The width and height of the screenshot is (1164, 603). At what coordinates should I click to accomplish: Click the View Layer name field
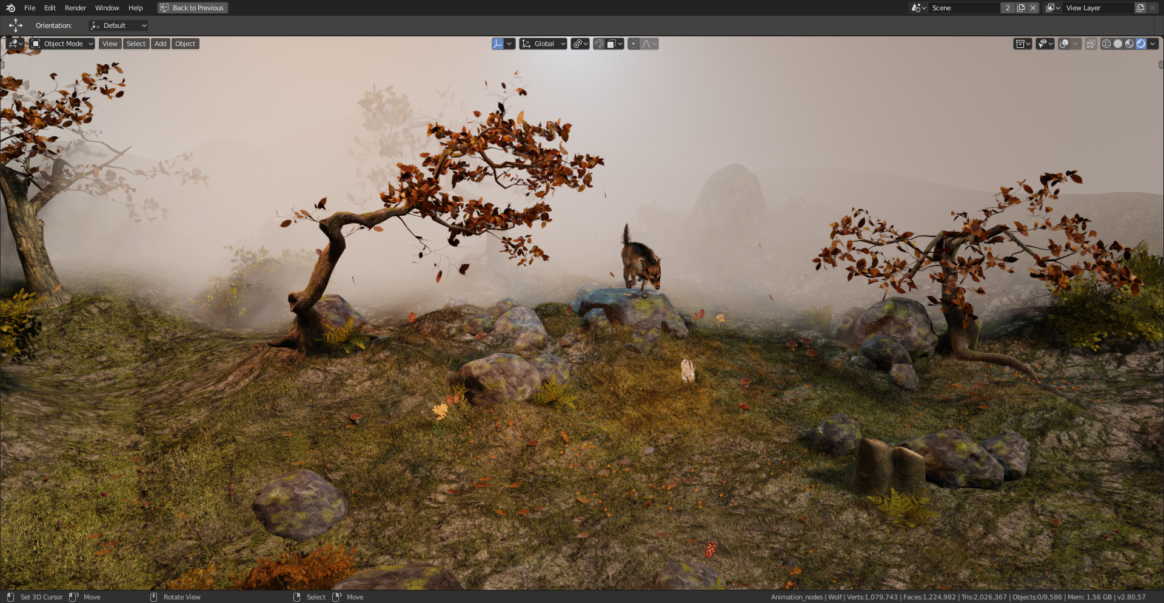1098,8
